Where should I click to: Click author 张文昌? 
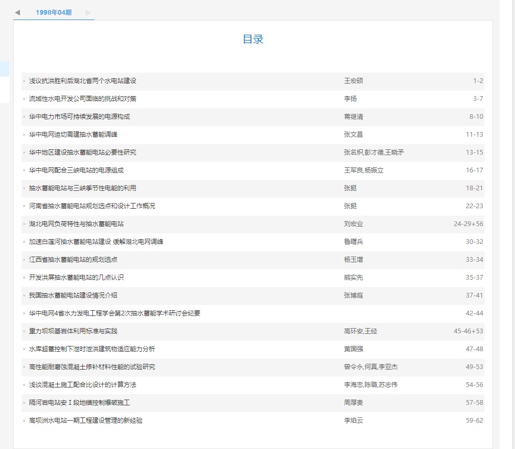pos(353,135)
